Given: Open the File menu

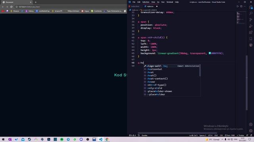Looking at the screenshot, I should [134, 2].
